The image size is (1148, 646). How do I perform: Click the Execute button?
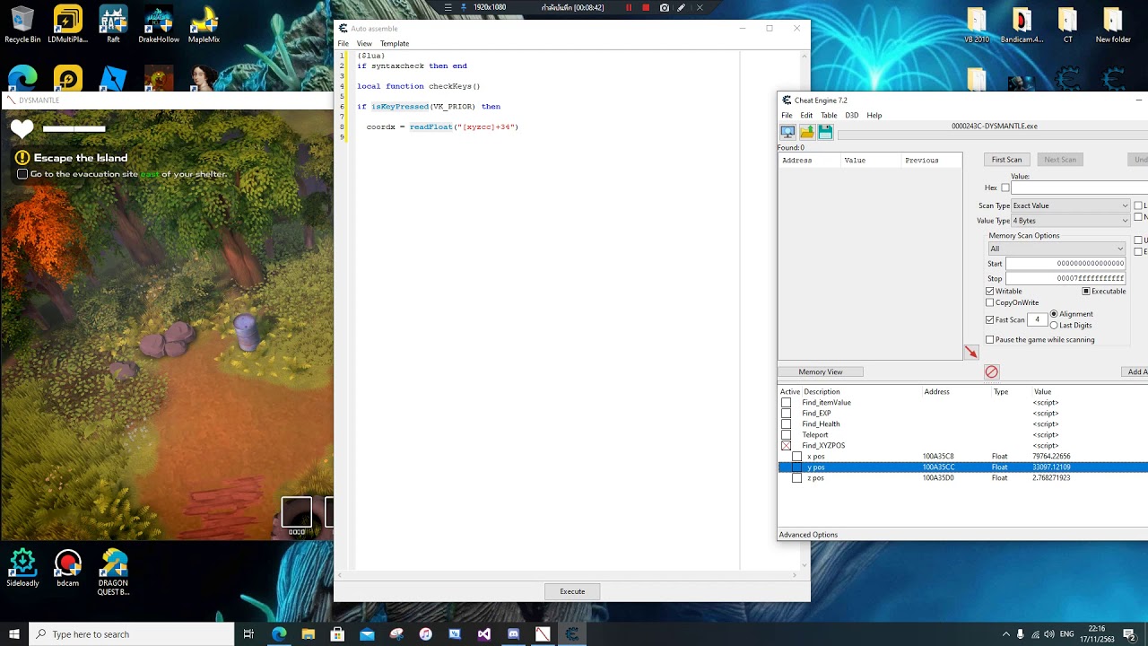tap(572, 592)
